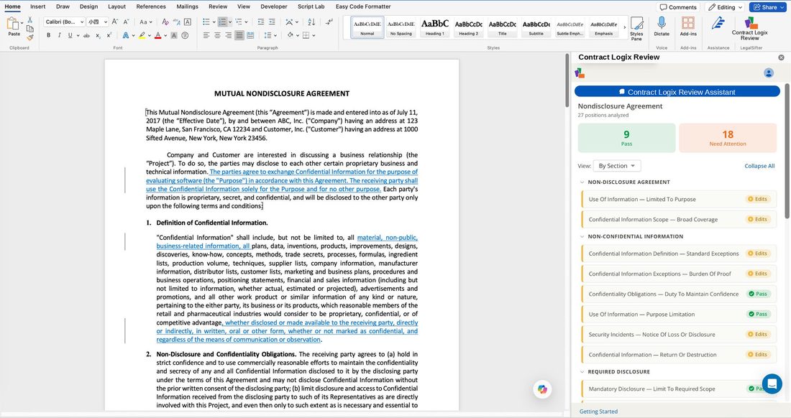
Task: Open the font size dropdown
Action: [97, 22]
